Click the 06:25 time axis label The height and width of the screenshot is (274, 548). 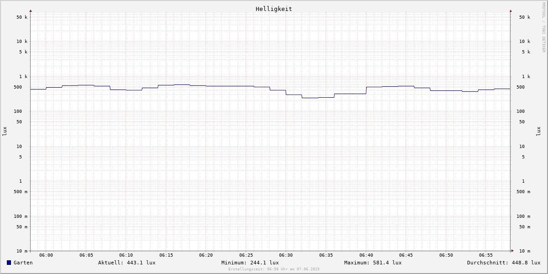(x=246, y=255)
